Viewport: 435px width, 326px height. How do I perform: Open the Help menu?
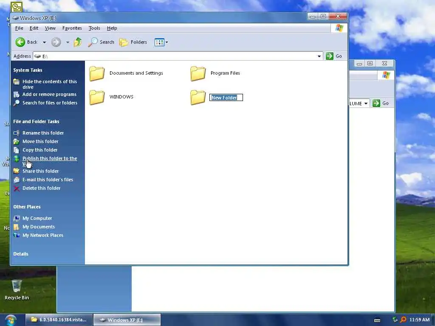click(112, 28)
